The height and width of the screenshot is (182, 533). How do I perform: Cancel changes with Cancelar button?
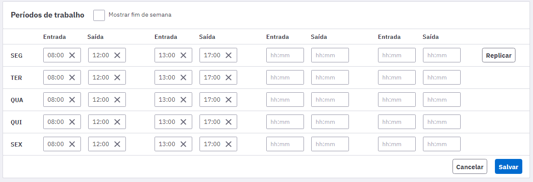tap(470, 167)
